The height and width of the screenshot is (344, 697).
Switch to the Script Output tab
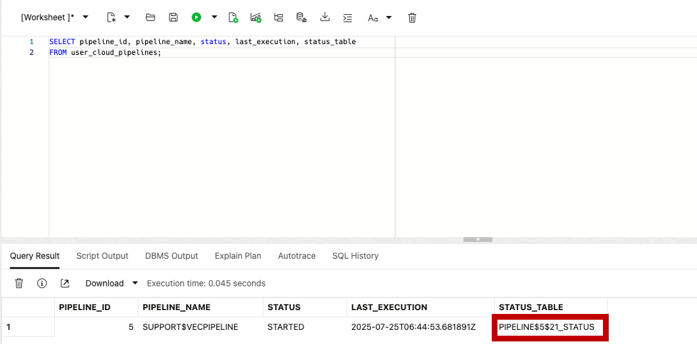(x=102, y=256)
